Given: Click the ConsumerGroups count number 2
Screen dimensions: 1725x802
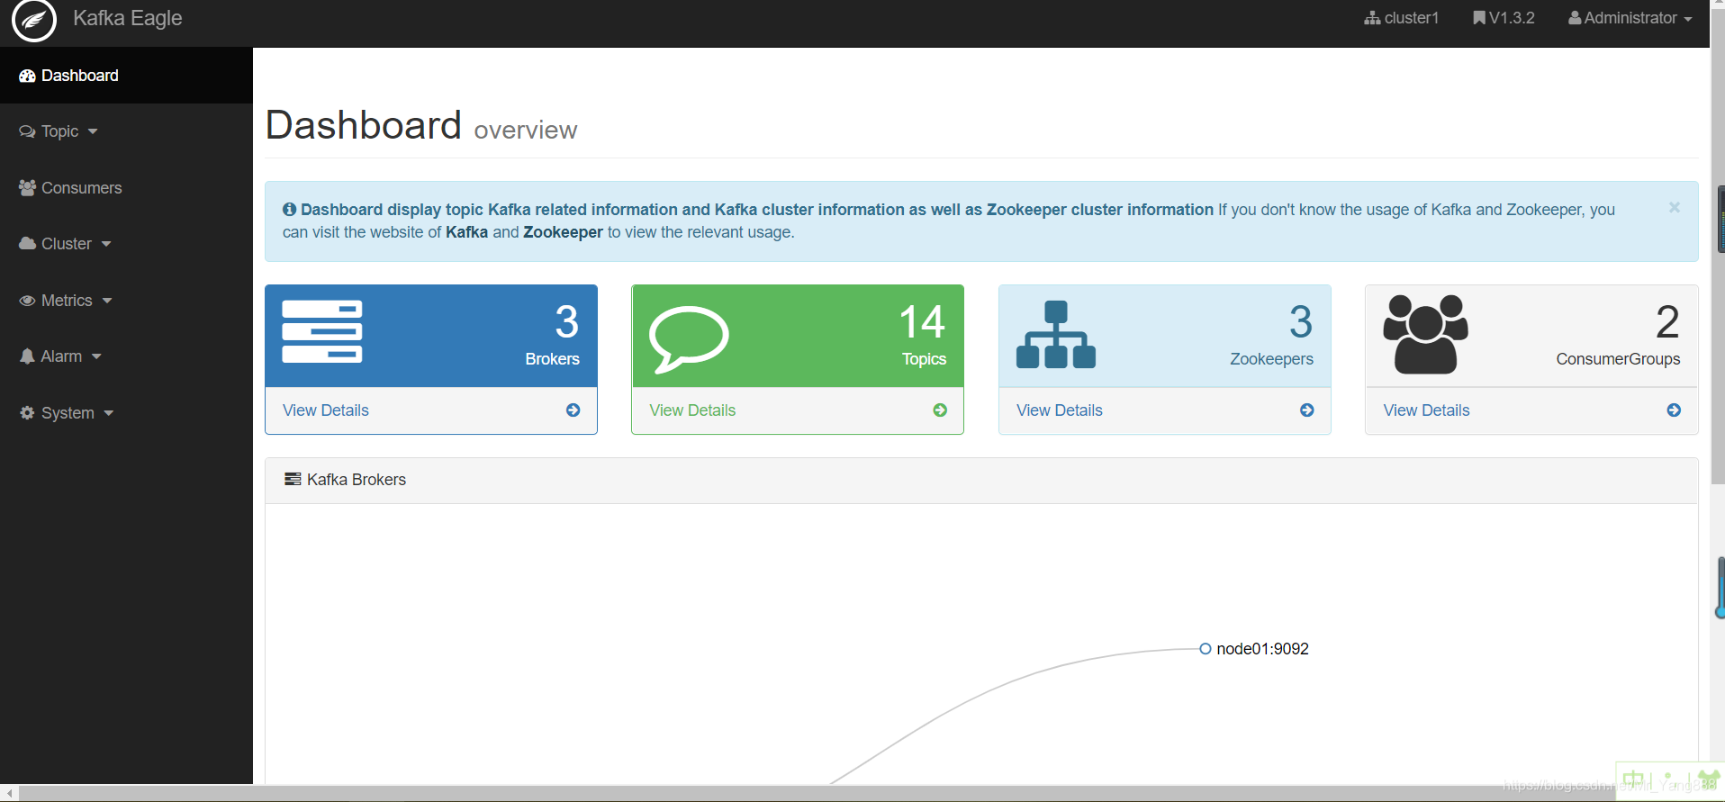Looking at the screenshot, I should pyautogui.click(x=1667, y=322).
